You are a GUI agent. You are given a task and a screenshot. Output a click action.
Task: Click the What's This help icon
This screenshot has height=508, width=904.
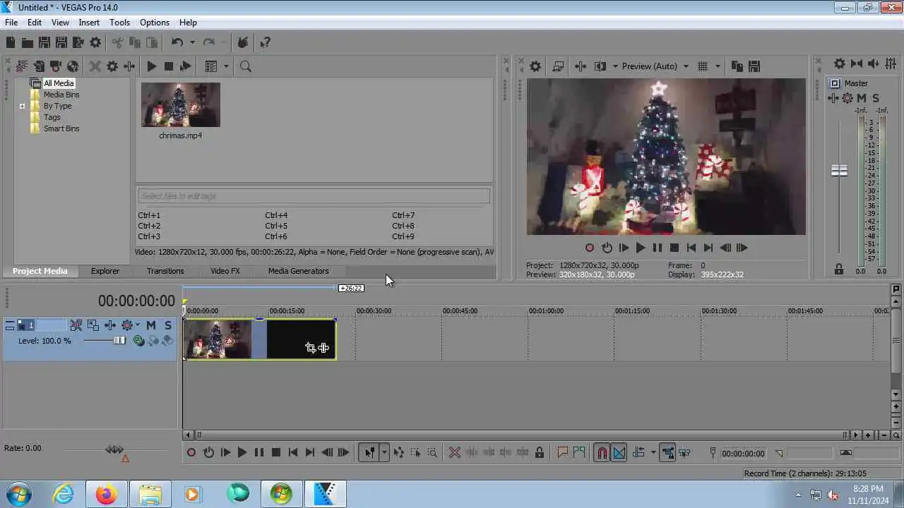[265, 43]
